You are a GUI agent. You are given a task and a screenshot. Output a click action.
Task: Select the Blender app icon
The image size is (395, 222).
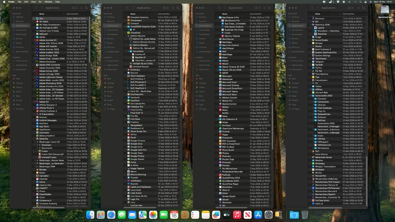point(37,170)
